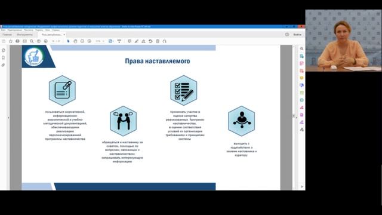The height and width of the screenshot is (215, 382).
Task: Click the teal circle tool in the right pane
Action: (301, 100)
